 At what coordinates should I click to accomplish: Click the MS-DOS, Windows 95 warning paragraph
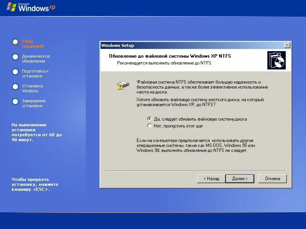196,145
